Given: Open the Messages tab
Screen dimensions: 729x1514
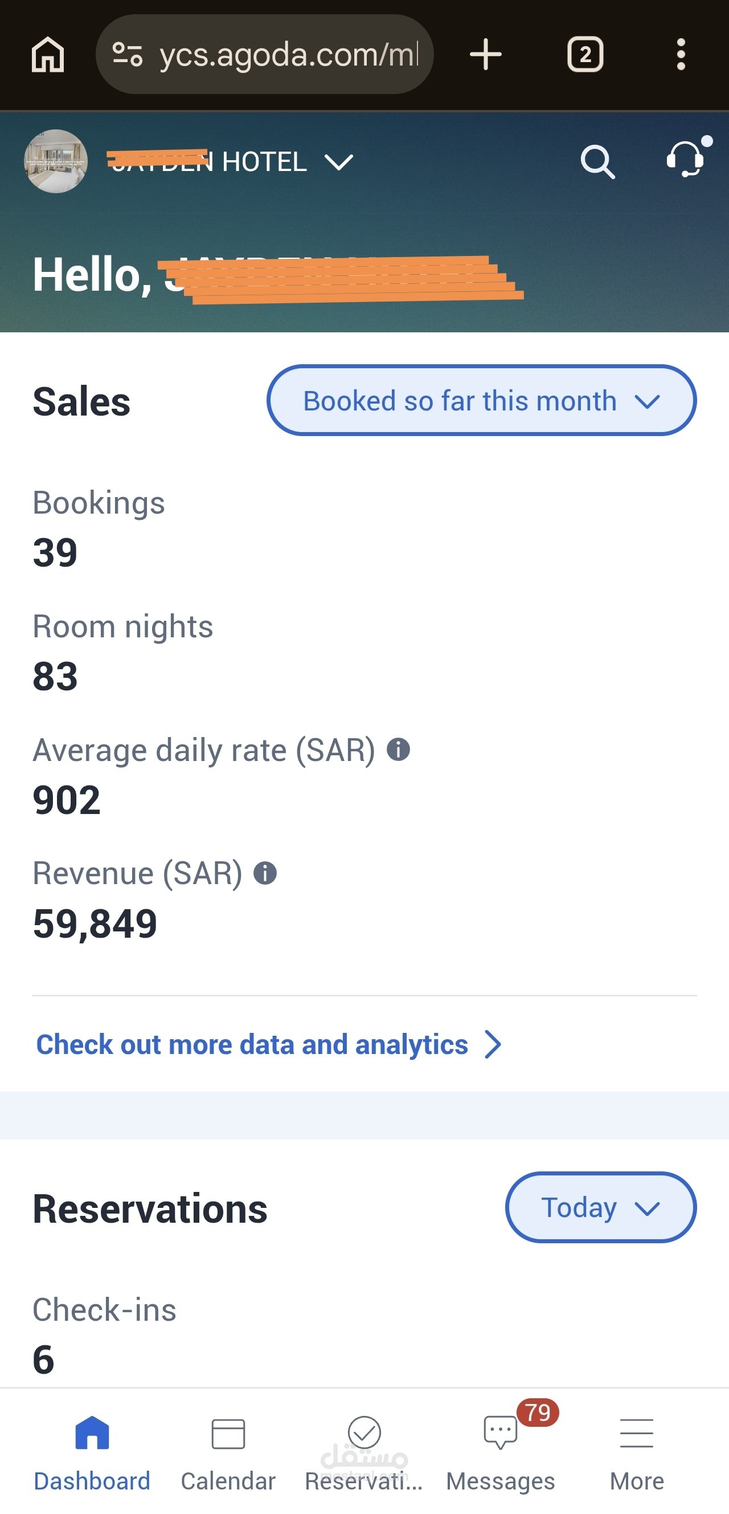Looking at the screenshot, I should [x=501, y=1453].
